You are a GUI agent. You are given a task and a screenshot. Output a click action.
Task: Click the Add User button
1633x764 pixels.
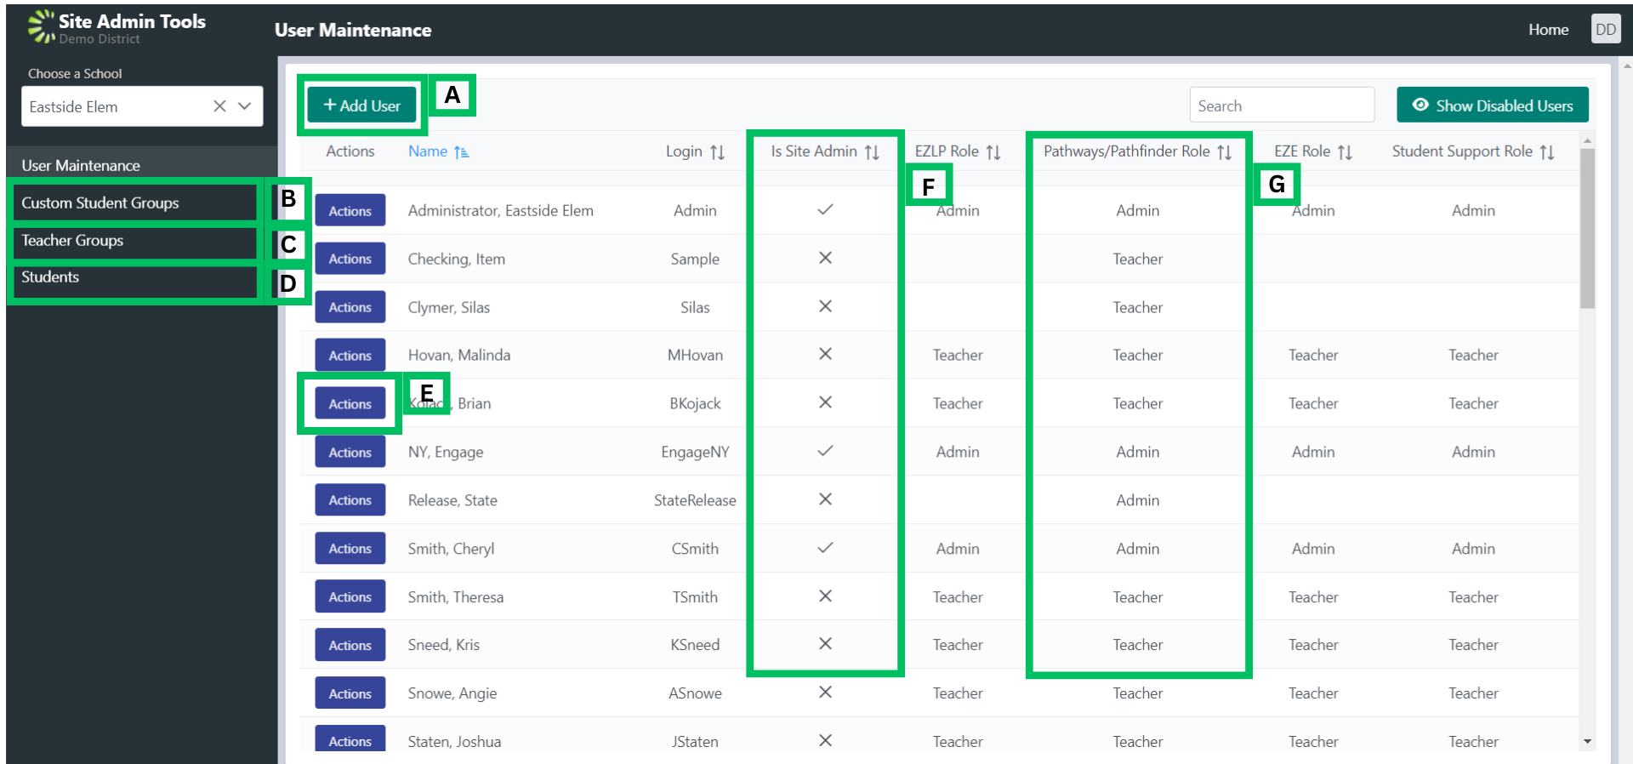pos(361,105)
